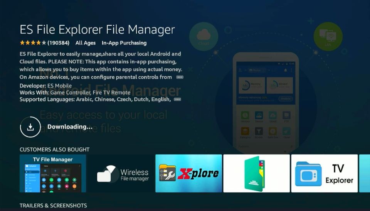Open the green folder app tile
This screenshot has width=370, height=211.
[257, 174]
